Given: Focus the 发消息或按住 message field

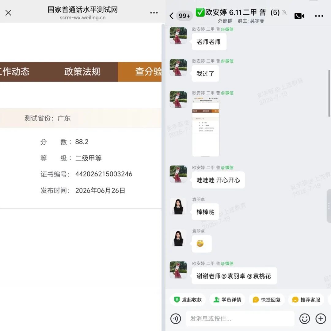Looking at the screenshot, I should point(240,318).
